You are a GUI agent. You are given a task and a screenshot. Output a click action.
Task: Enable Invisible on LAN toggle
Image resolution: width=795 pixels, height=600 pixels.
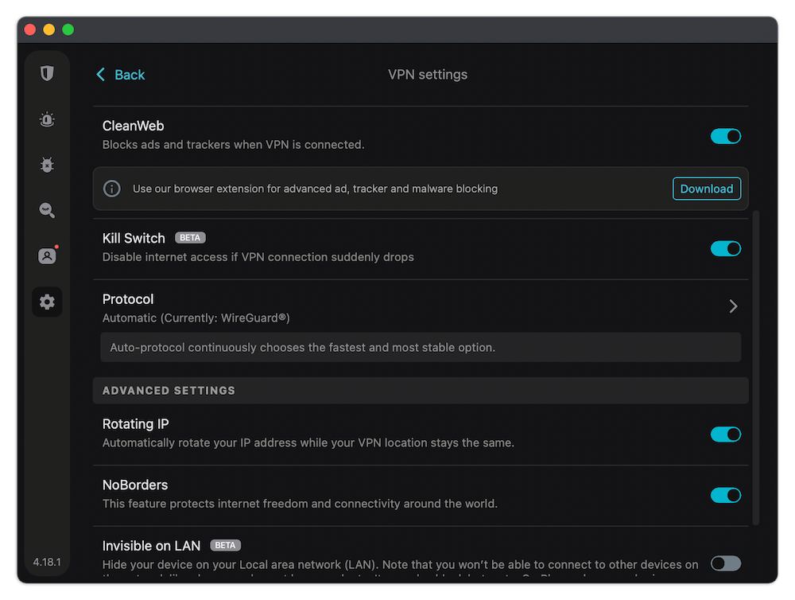[725, 563]
